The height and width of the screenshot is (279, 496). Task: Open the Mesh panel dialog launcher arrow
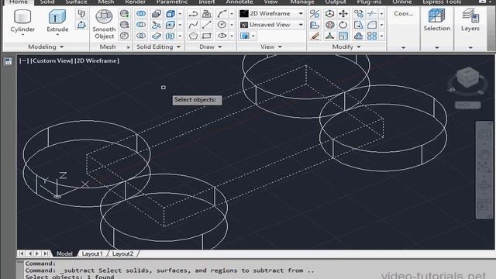(x=128, y=47)
